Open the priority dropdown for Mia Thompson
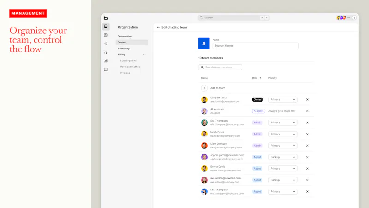Image resolution: width=369 pixels, height=208 pixels. tap(283, 192)
